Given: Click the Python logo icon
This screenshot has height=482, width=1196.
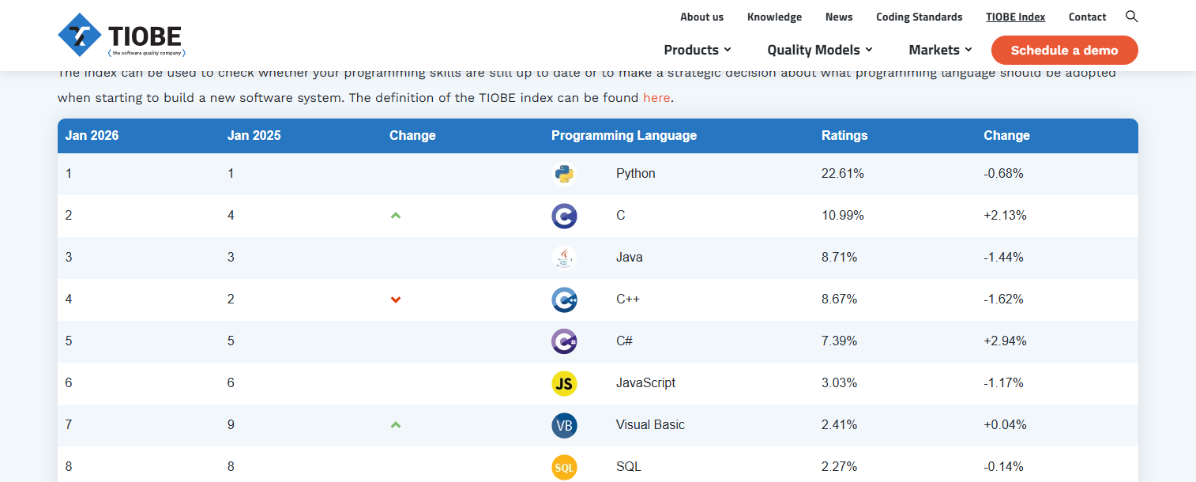Looking at the screenshot, I should coord(564,174).
